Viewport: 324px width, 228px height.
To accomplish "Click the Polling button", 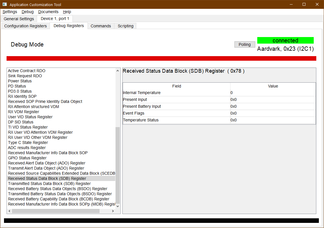I will tap(245, 44).
